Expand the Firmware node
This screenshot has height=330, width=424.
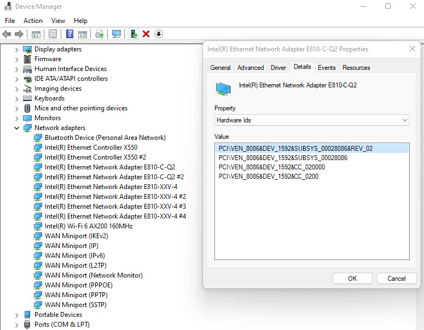point(17,60)
